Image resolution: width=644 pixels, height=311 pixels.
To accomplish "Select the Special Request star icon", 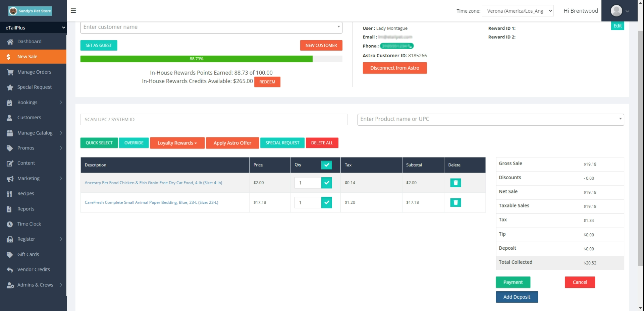I will tap(10, 87).
